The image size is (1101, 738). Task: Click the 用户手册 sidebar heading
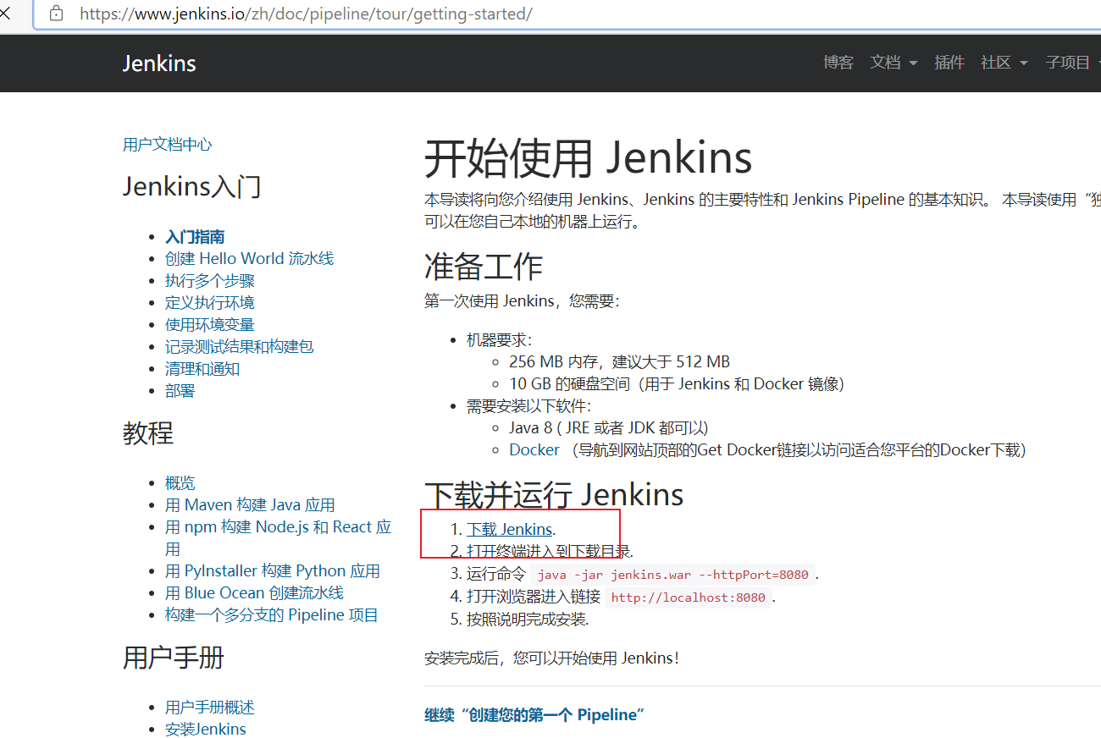[174, 658]
